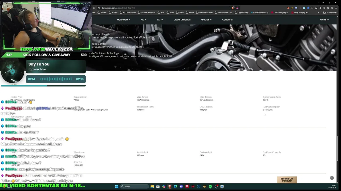Viewport: 341px width, 191px height.
Task: Switch to Brave browser on the taskbar
Action: pyautogui.click(x=169, y=186)
